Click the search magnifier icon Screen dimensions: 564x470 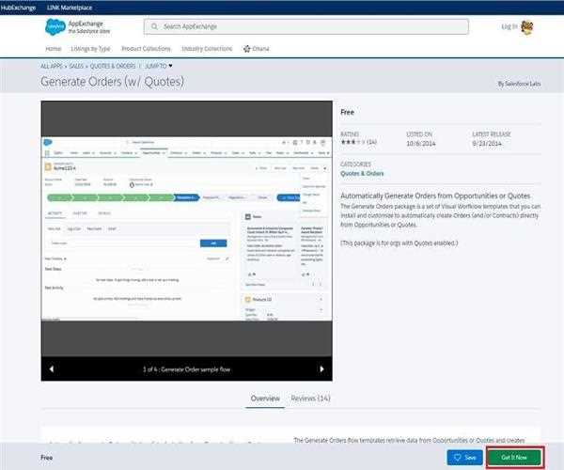(x=154, y=26)
